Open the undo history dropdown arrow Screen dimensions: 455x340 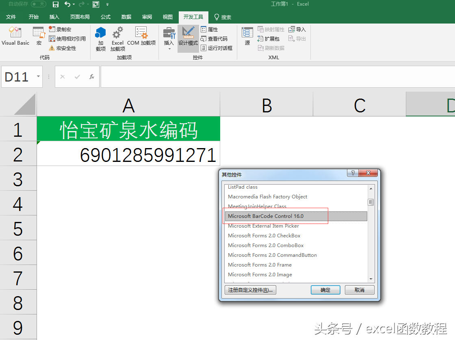coord(74,4)
